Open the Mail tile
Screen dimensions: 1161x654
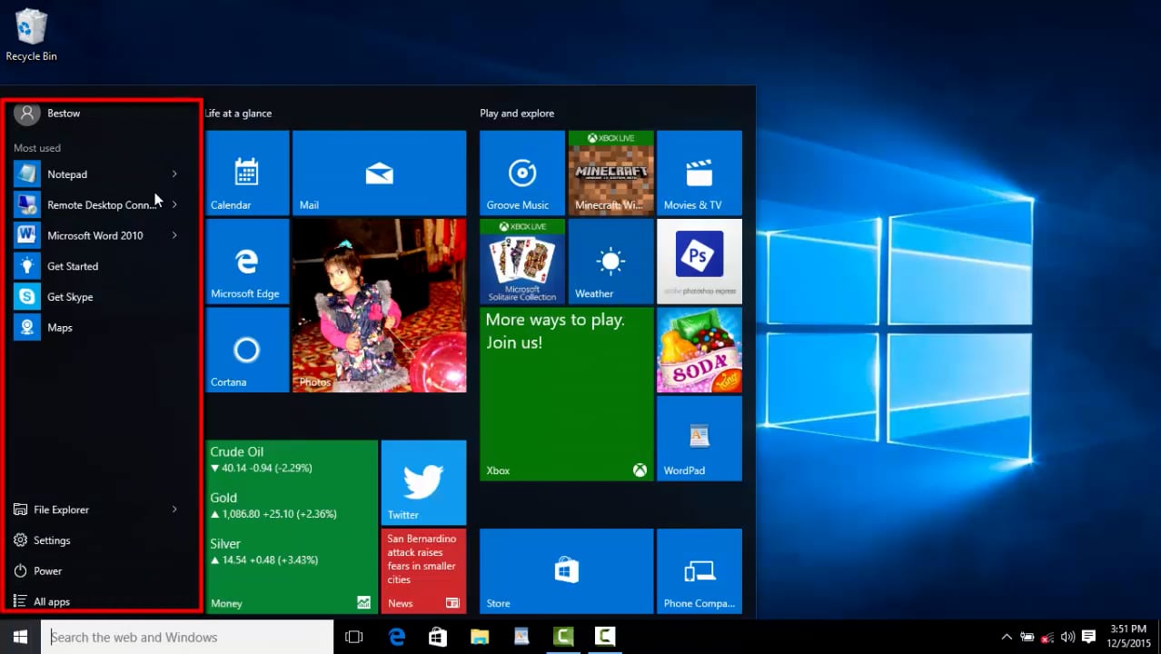click(x=379, y=173)
